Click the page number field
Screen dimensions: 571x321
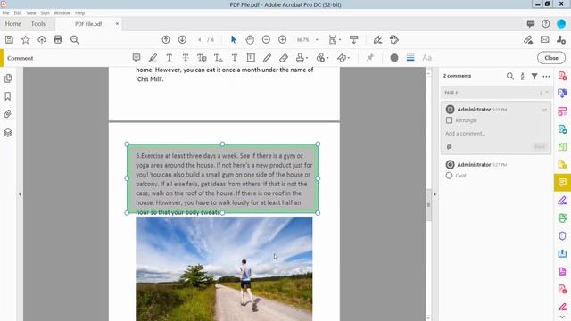[x=200, y=39]
